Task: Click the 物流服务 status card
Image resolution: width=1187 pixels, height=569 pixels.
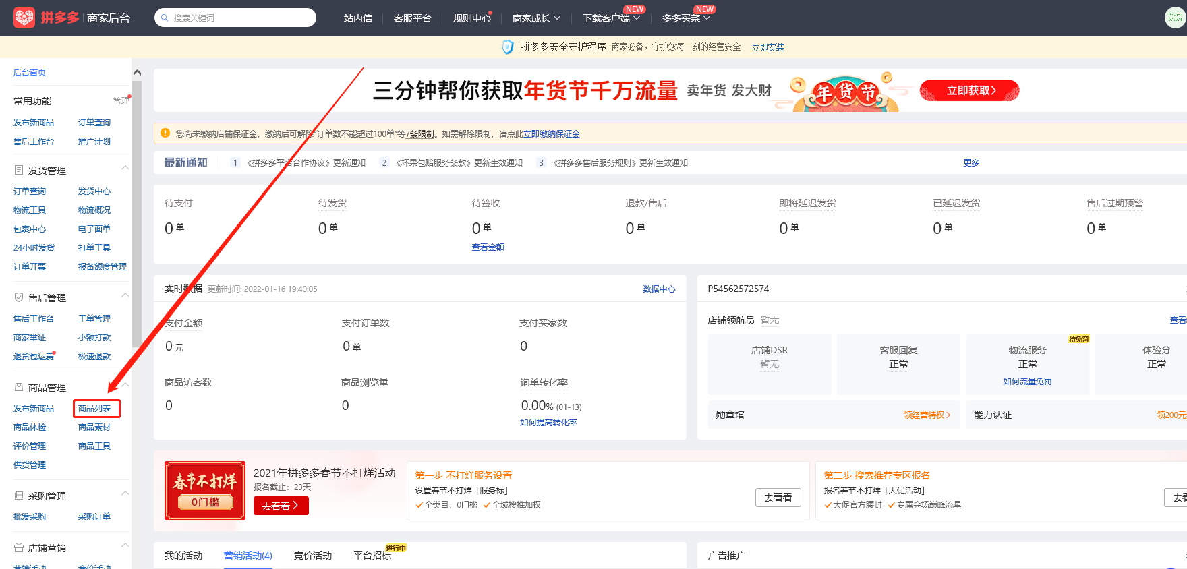Action: coord(1027,364)
